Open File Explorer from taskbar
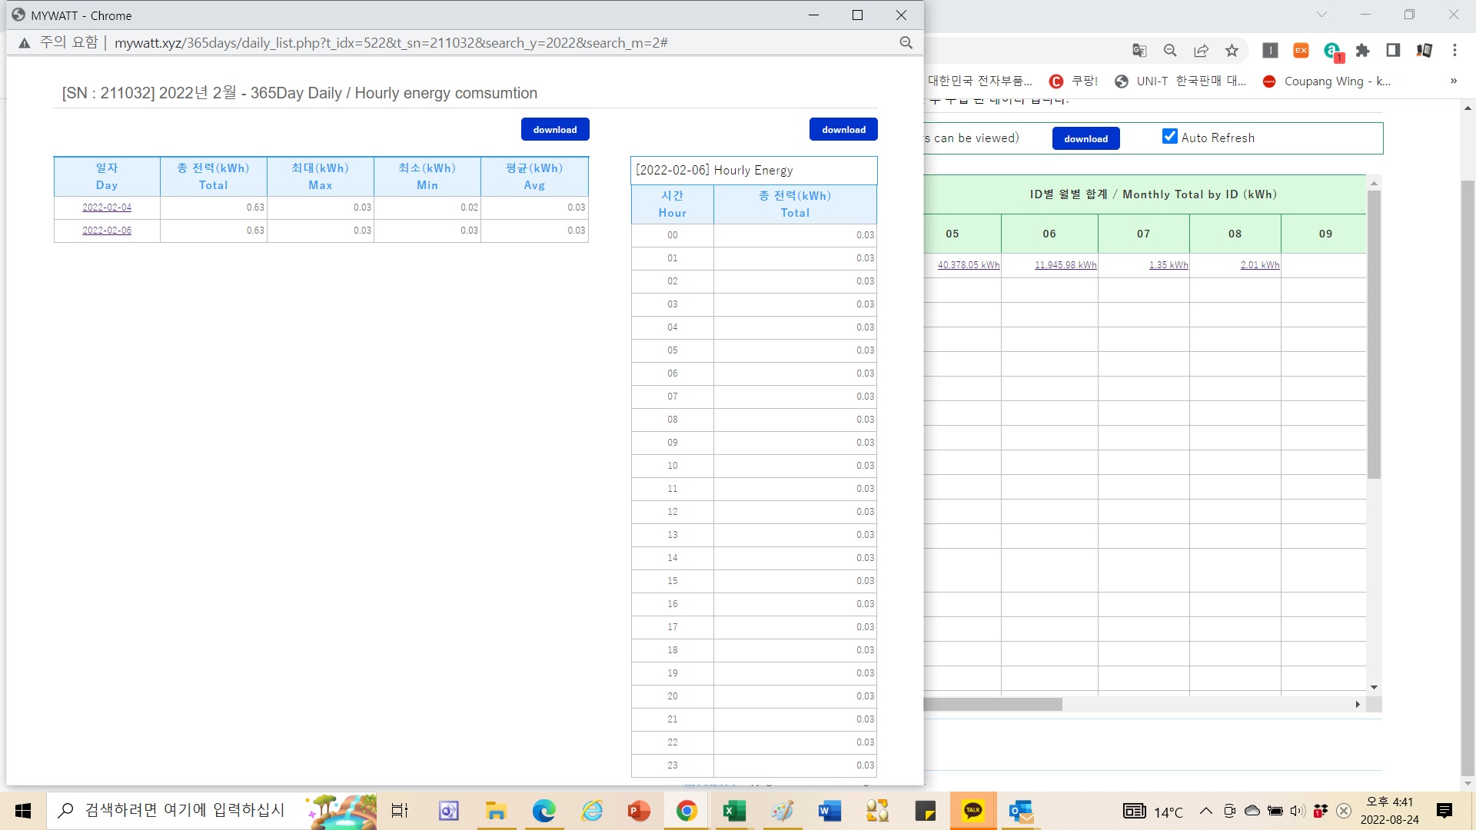The image size is (1476, 830). (x=496, y=811)
